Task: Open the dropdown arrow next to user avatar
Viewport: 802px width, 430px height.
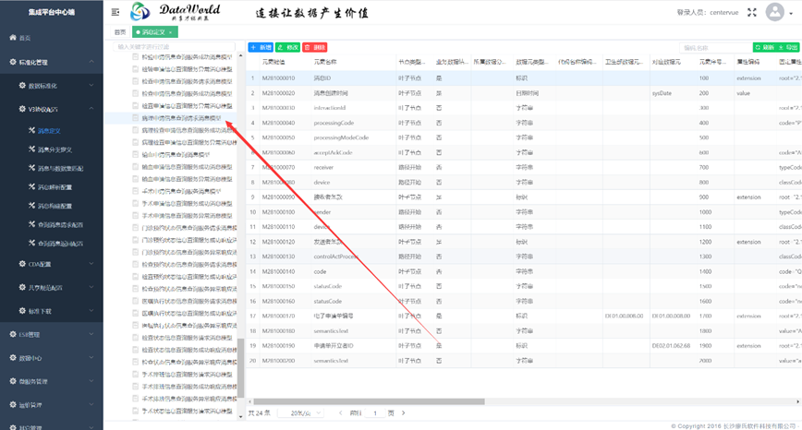Action: (791, 13)
